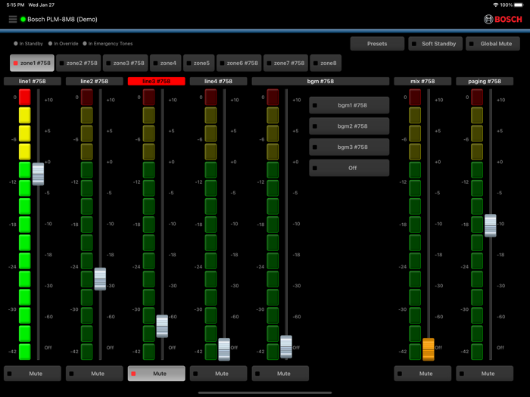Select the zone4 tab
Viewport: 530px width, 397px height.
pos(165,63)
